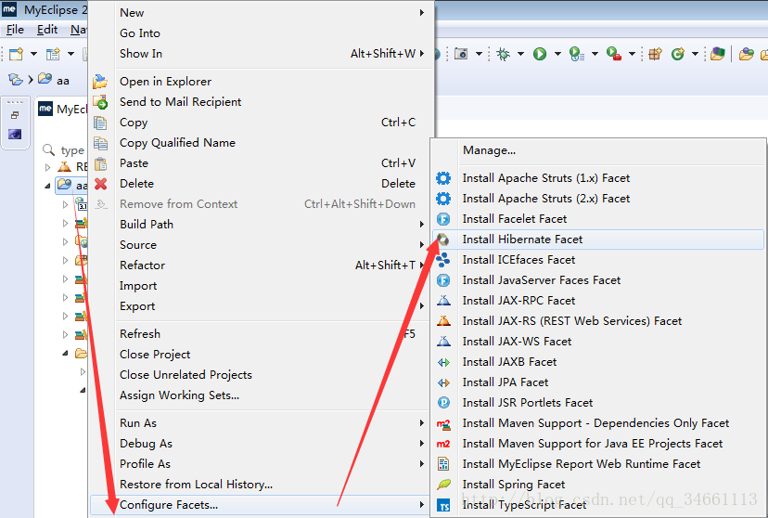Choose Install ICEfaces Facet
The width and height of the screenshot is (768, 518).
[598, 260]
